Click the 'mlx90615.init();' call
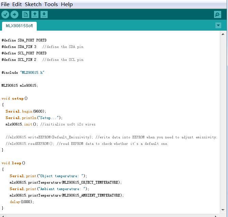 pos(22,124)
